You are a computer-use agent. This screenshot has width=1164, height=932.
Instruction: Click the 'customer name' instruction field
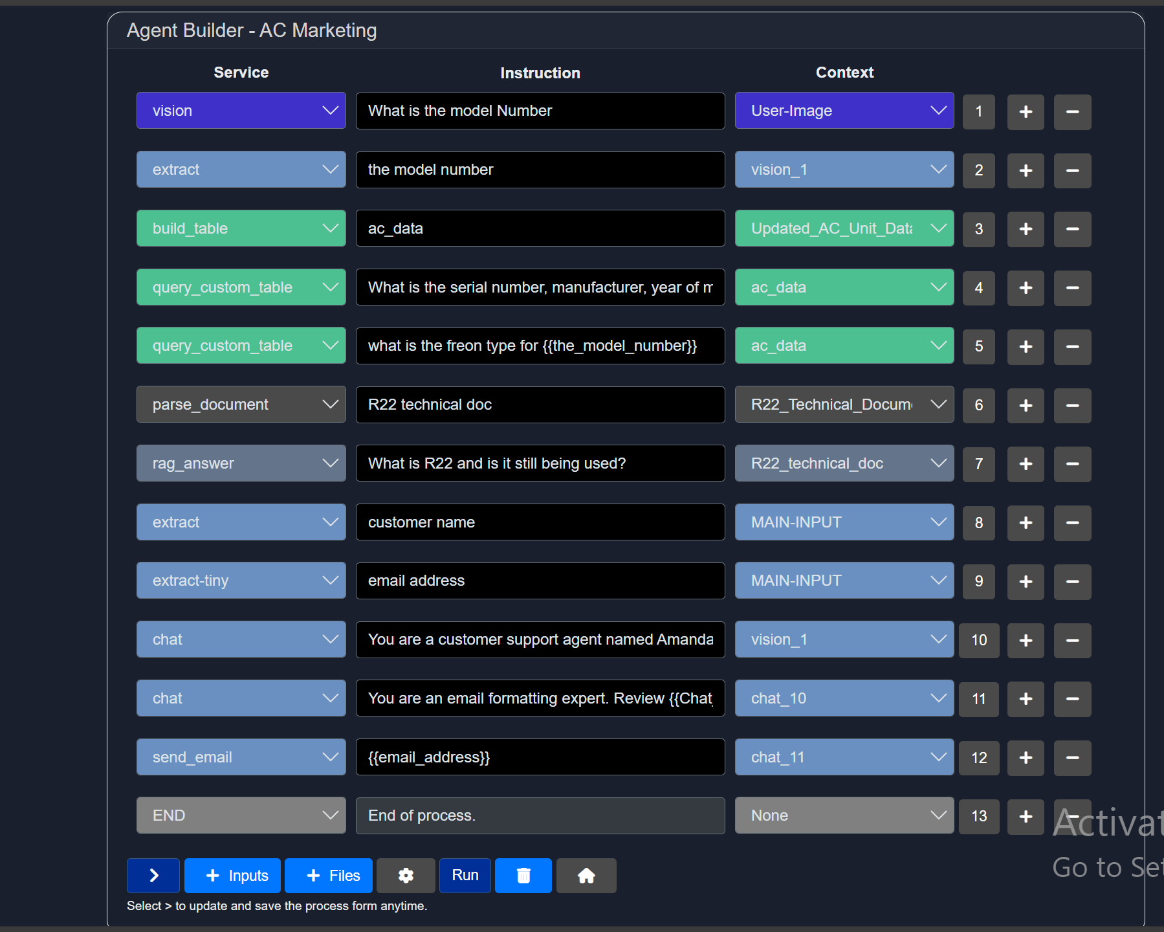(540, 522)
